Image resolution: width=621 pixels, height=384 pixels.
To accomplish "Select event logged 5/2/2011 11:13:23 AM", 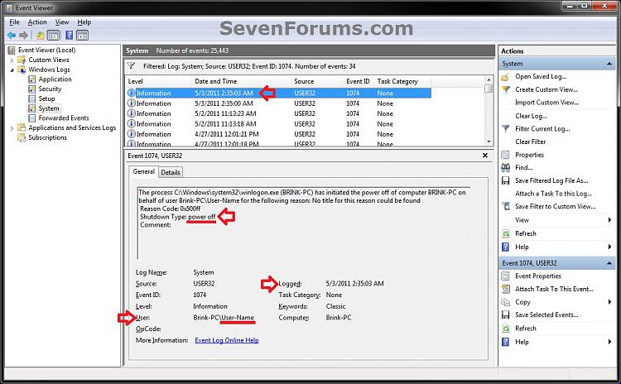I will coord(278,113).
